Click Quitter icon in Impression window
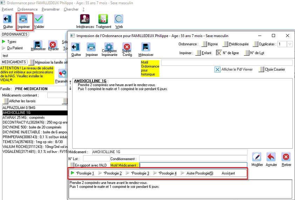The image size is (295, 200). (76, 47)
